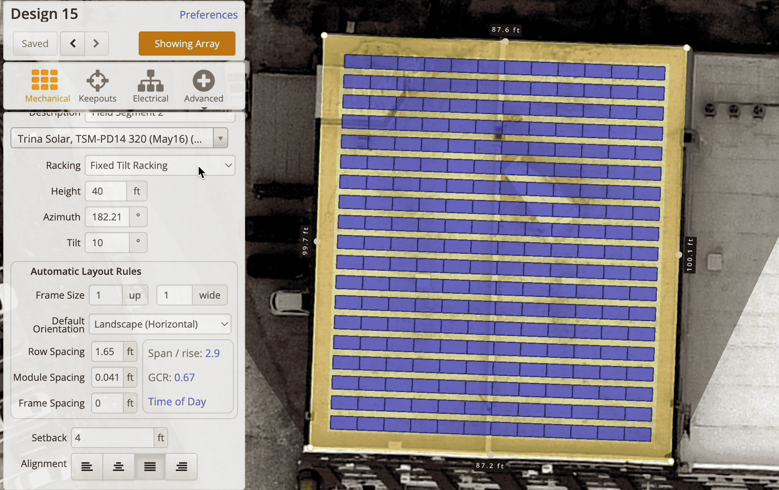
Task: Select the top-left roof corner handle
Action: pyautogui.click(x=324, y=35)
